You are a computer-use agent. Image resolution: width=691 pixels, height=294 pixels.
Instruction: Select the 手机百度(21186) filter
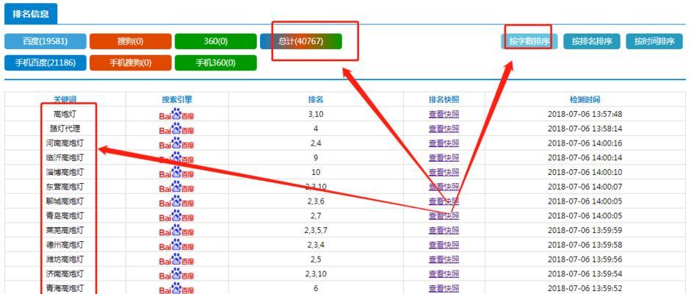pos(46,62)
